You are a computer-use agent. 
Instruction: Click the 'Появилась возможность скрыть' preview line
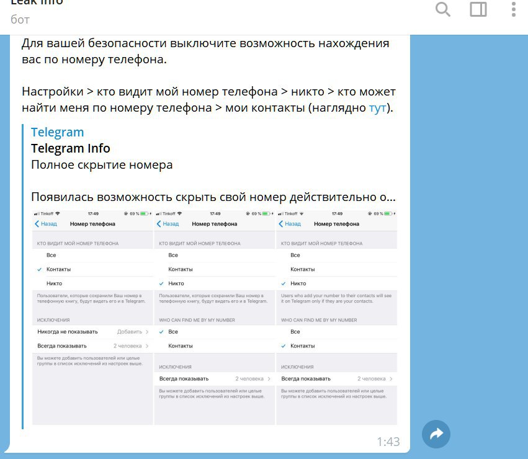coord(213,197)
